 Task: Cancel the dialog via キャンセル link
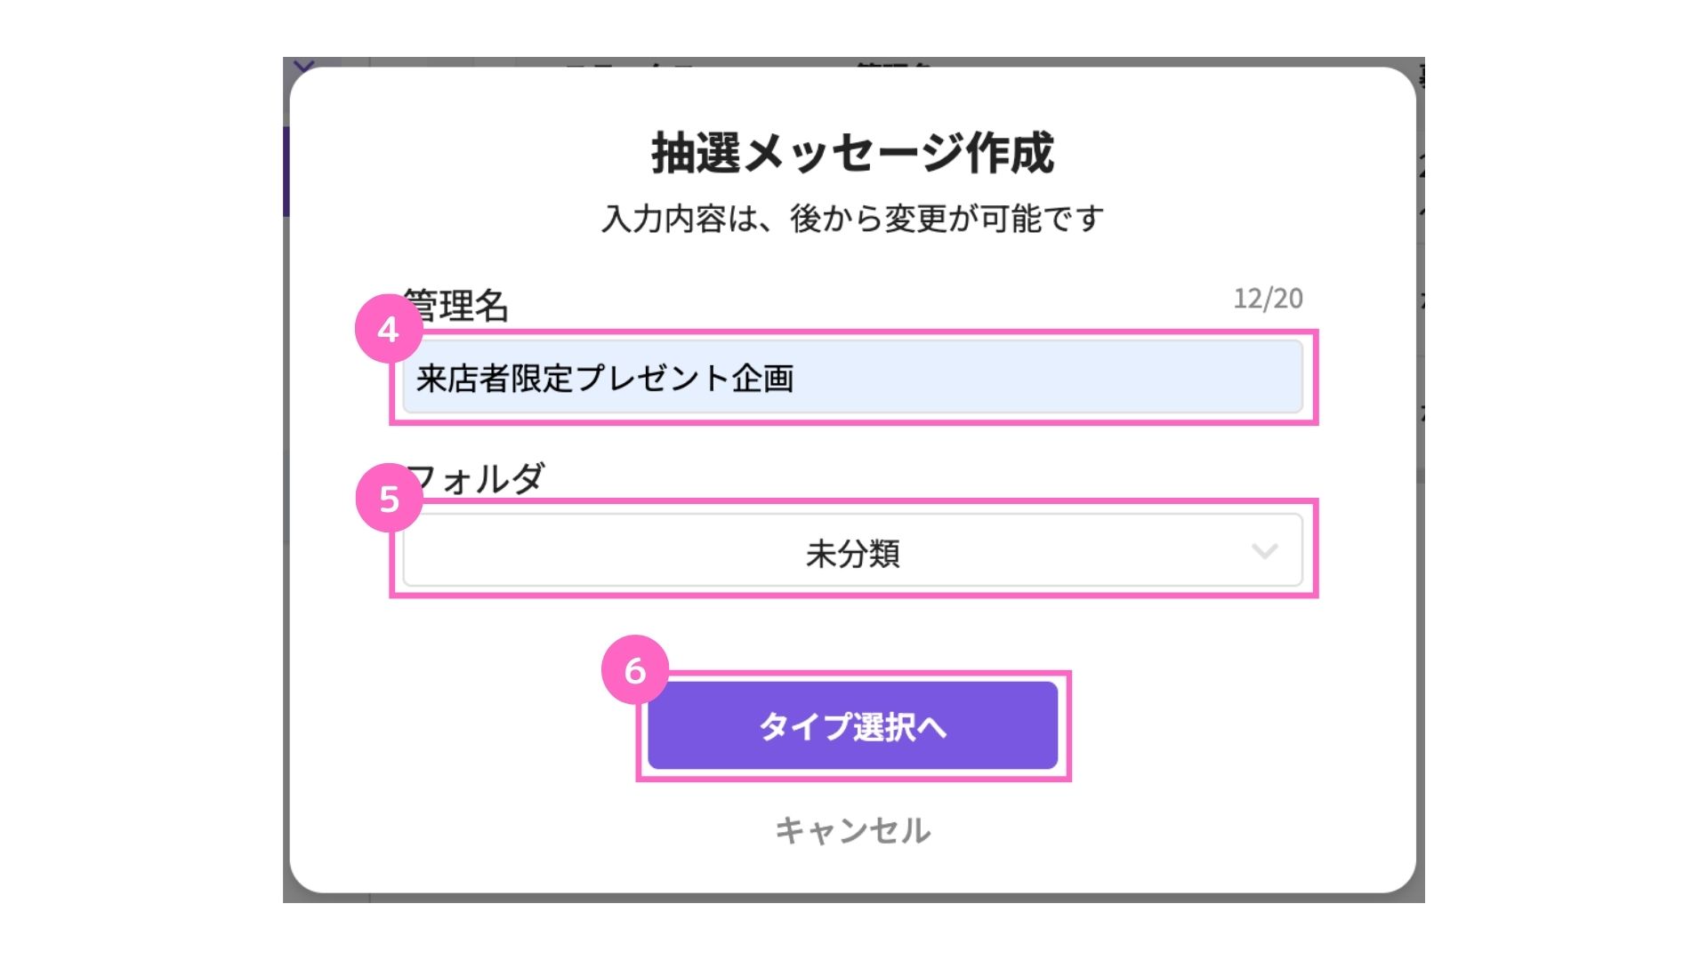tap(852, 830)
